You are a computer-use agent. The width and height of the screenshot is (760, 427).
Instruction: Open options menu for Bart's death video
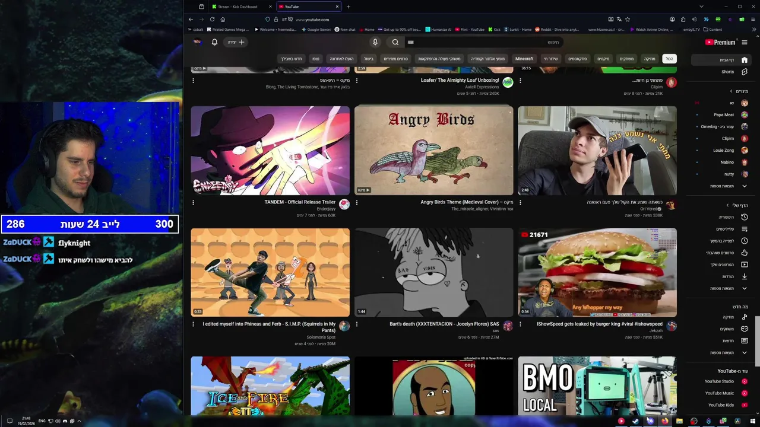pos(357,324)
